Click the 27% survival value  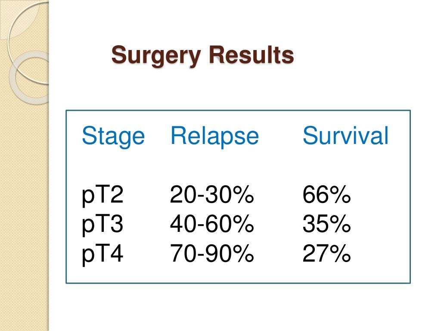(326, 253)
